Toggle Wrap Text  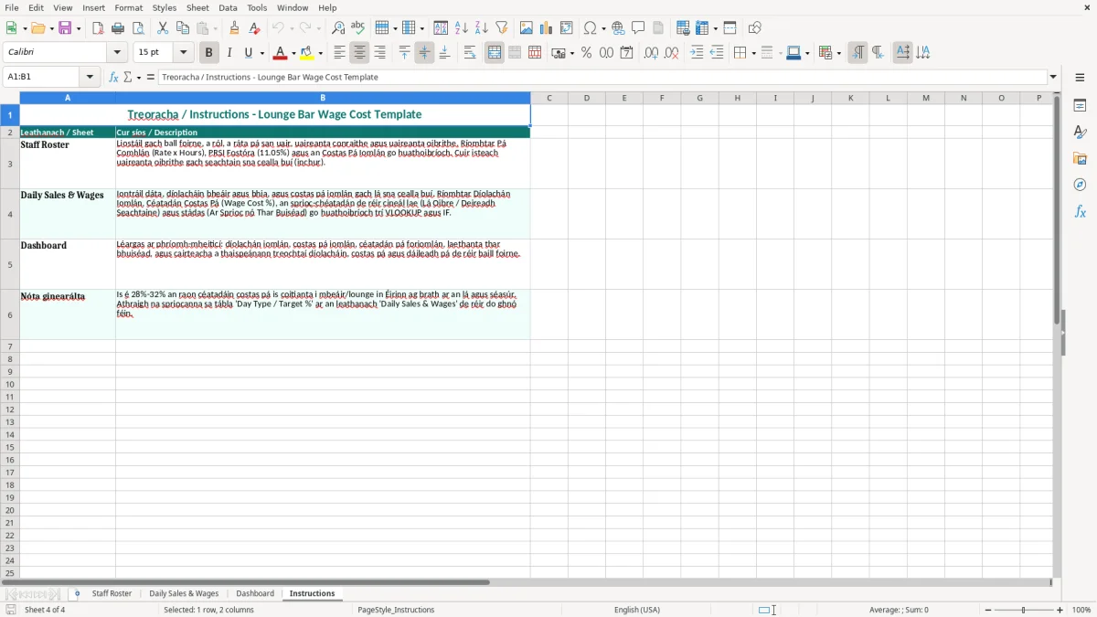click(470, 53)
